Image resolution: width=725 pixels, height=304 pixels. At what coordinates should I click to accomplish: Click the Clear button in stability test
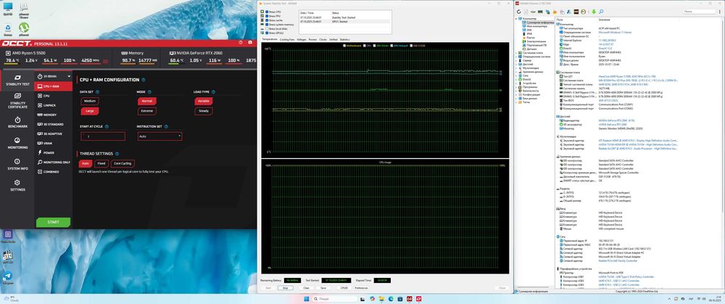pyautogui.click(x=306, y=288)
